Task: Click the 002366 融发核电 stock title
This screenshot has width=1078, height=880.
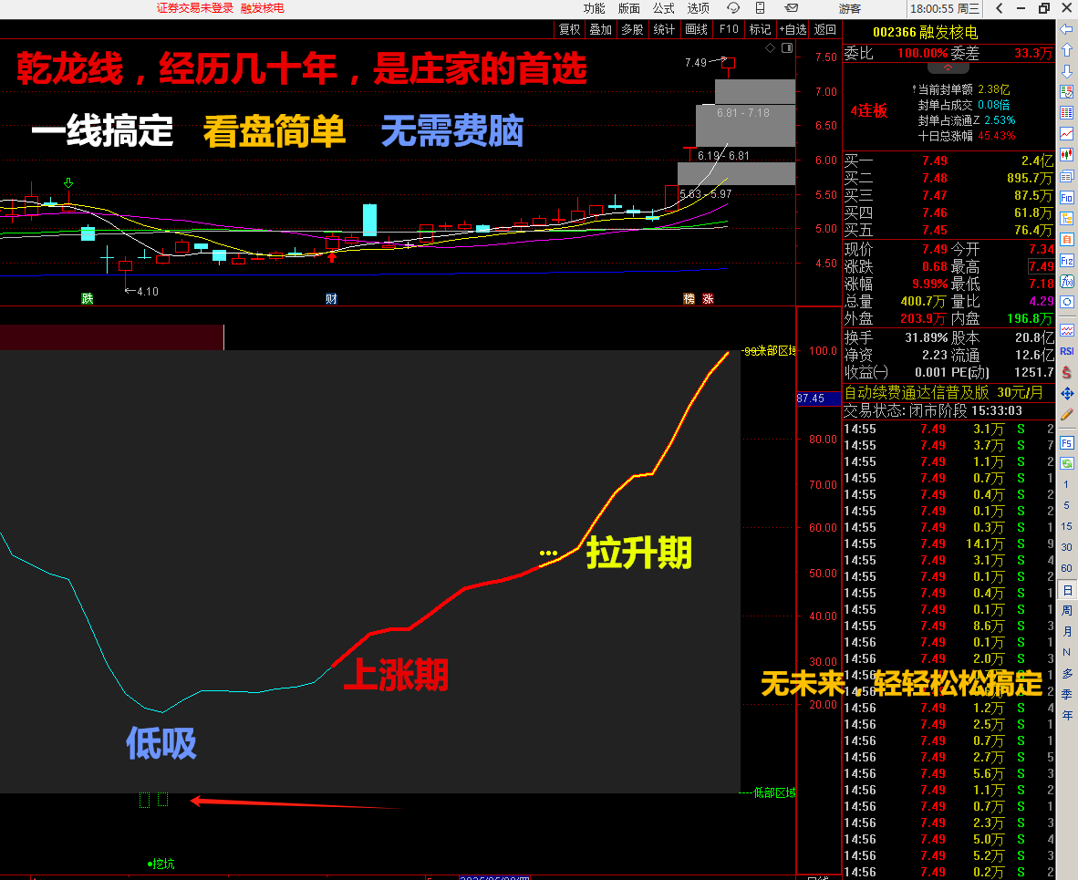Action: (926, 32)
